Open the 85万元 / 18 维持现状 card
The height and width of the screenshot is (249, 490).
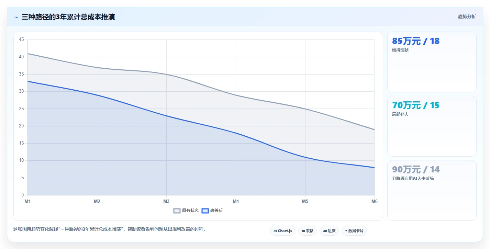pos(432,62)
